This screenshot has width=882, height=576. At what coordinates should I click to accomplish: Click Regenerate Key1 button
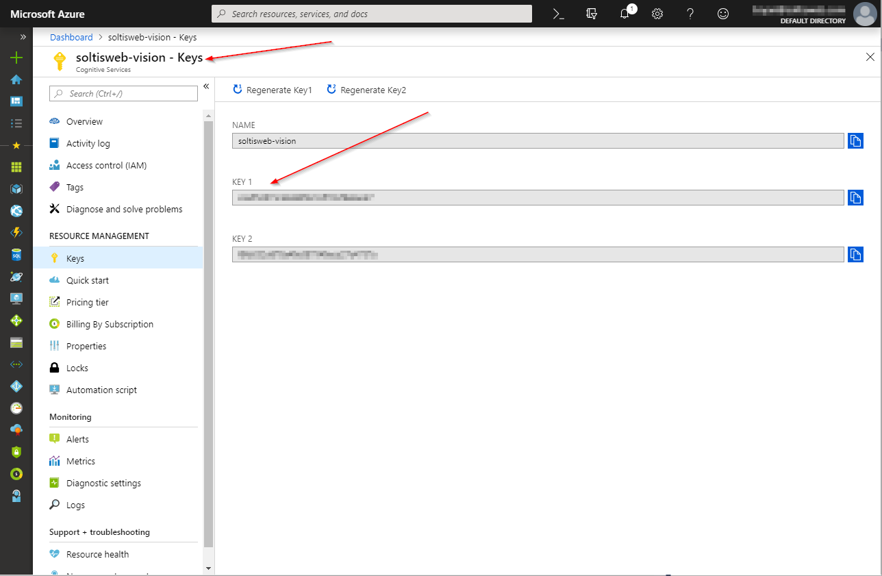[273, 90]
